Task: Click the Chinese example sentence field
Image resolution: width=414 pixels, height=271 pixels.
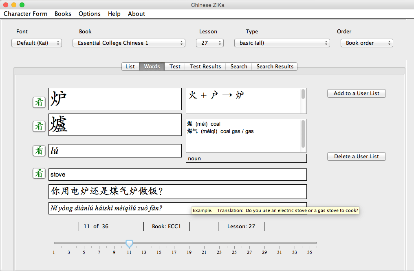Action: pyautogui.click(x=177, y=192)
